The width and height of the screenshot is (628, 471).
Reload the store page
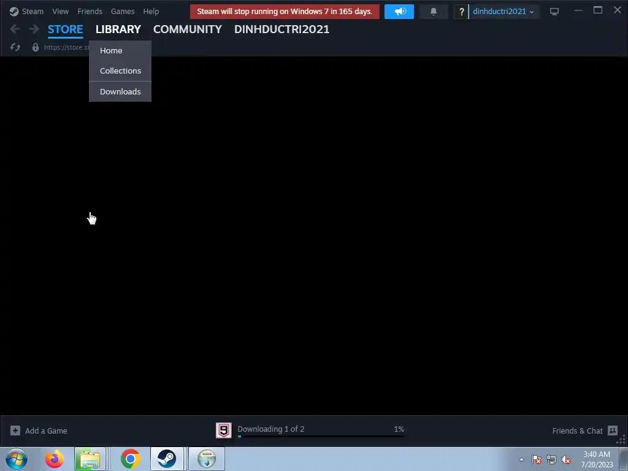tap(15, 47)
